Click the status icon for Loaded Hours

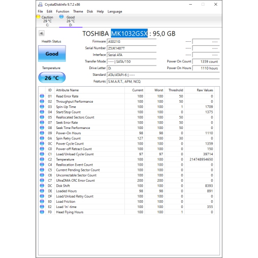42,191
